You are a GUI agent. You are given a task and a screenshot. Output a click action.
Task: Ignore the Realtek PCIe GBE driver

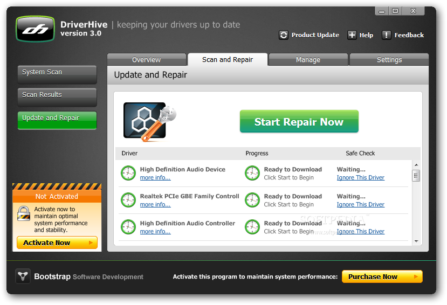(361, 204)
